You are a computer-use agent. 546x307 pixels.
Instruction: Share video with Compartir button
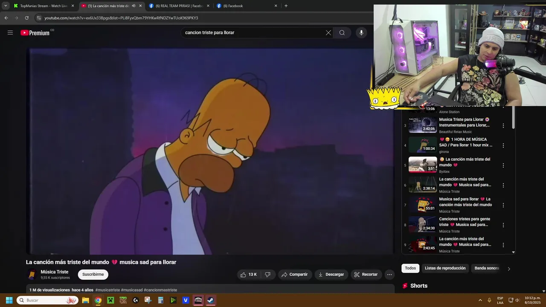pos(295,275)
